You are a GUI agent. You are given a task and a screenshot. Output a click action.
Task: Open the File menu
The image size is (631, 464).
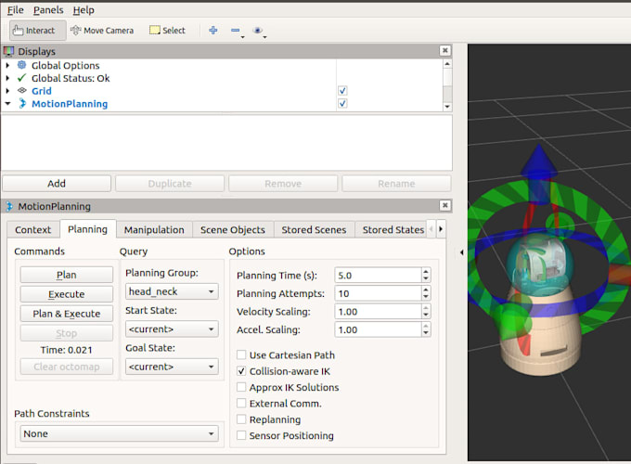point(15,10)
